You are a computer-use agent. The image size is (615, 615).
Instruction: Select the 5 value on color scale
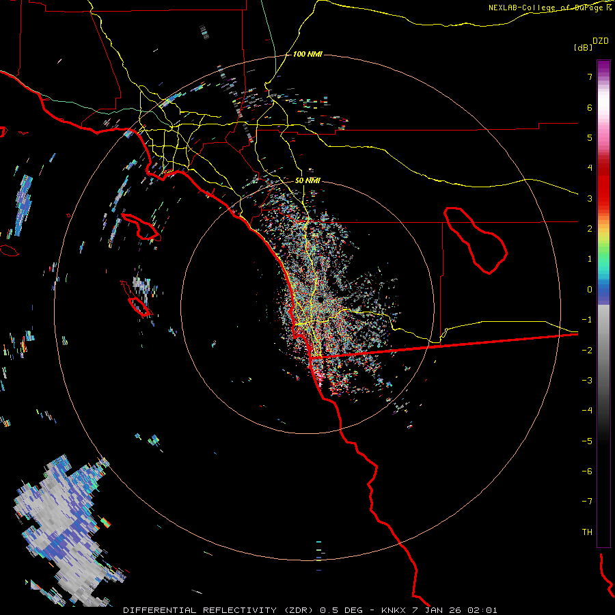(x=590, y=137)
